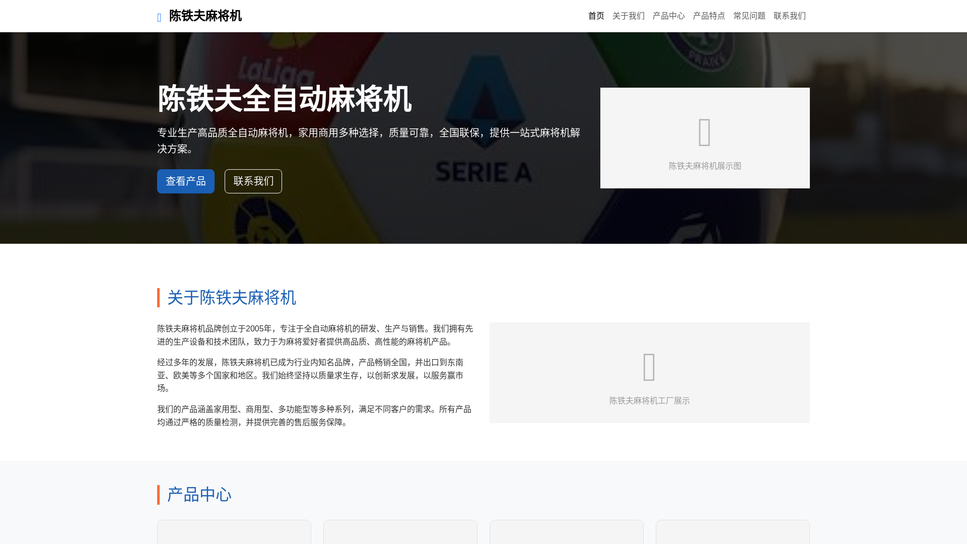Open the 陈铁夫麻将机 brand title link
The width and height of the screenshot is (967, 544).
click(205, 16)
